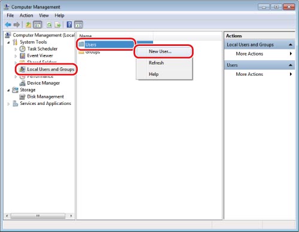Click the Services and Applications icon

[x=15, y=104]
